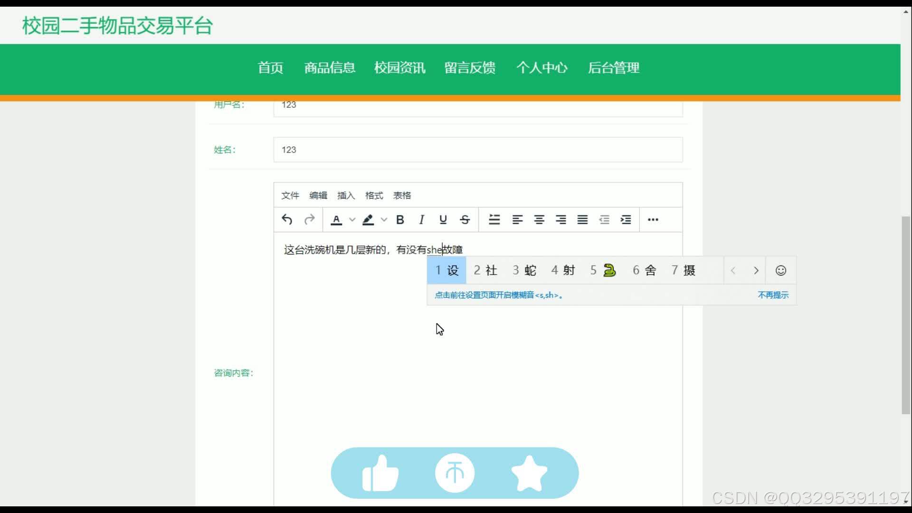
Task: Select IME candidate 7 摄
Action: (x=684, y=270)
